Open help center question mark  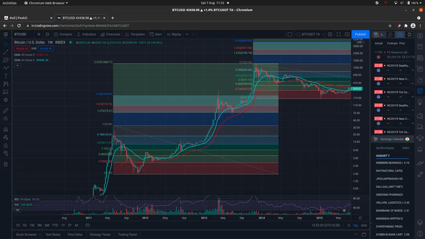click(420, 234)
